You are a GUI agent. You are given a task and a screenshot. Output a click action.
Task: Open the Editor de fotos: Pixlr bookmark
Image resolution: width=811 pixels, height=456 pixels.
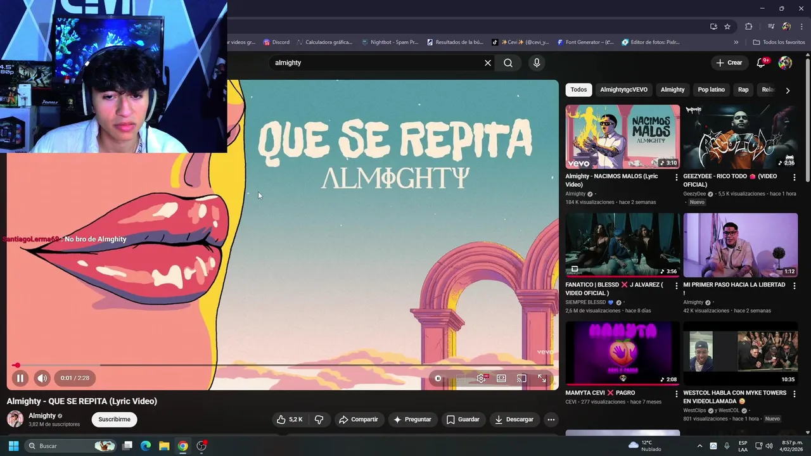651,42
